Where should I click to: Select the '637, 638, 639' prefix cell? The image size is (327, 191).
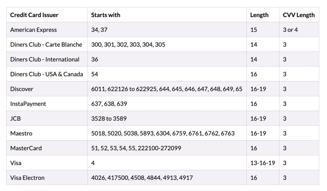[109, 104]
